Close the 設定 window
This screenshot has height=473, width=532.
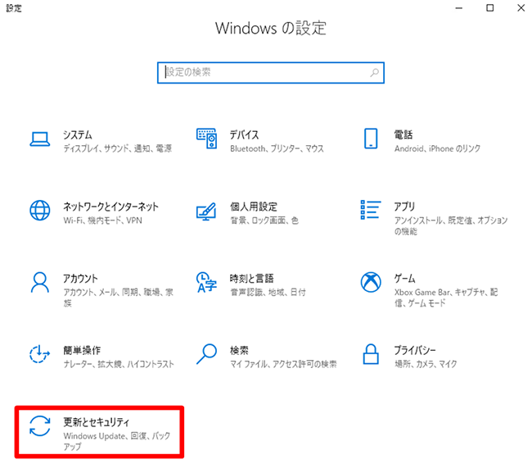point(521,8)
